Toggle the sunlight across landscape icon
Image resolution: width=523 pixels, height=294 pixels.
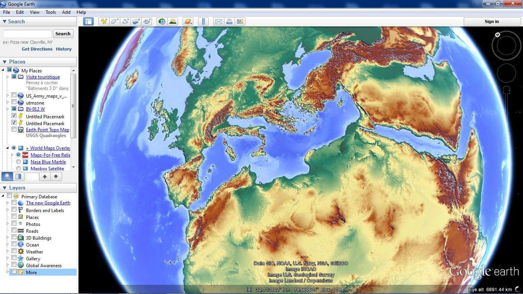(173, 21)
